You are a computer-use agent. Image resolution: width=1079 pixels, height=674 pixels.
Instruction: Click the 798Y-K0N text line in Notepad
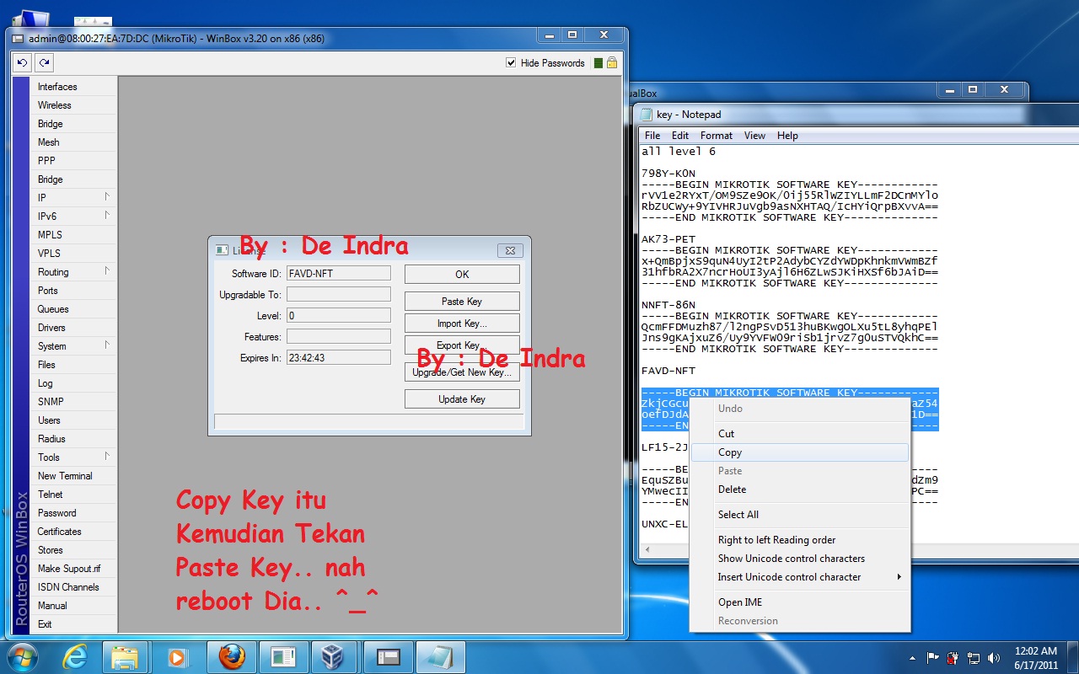(x=668, y=174)
